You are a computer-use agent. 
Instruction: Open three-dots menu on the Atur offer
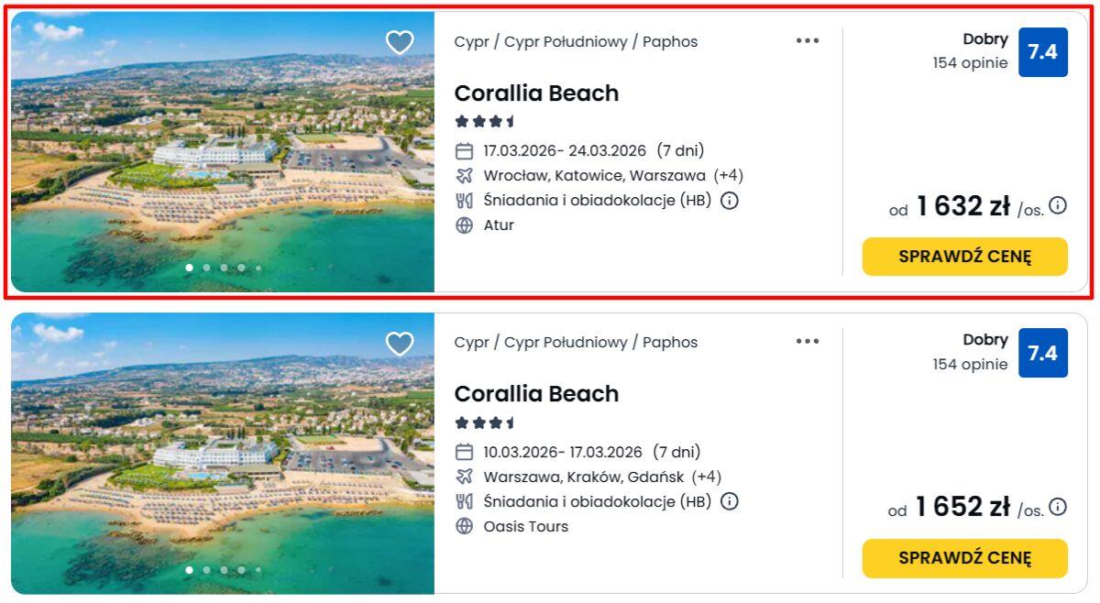coord(808,40)
